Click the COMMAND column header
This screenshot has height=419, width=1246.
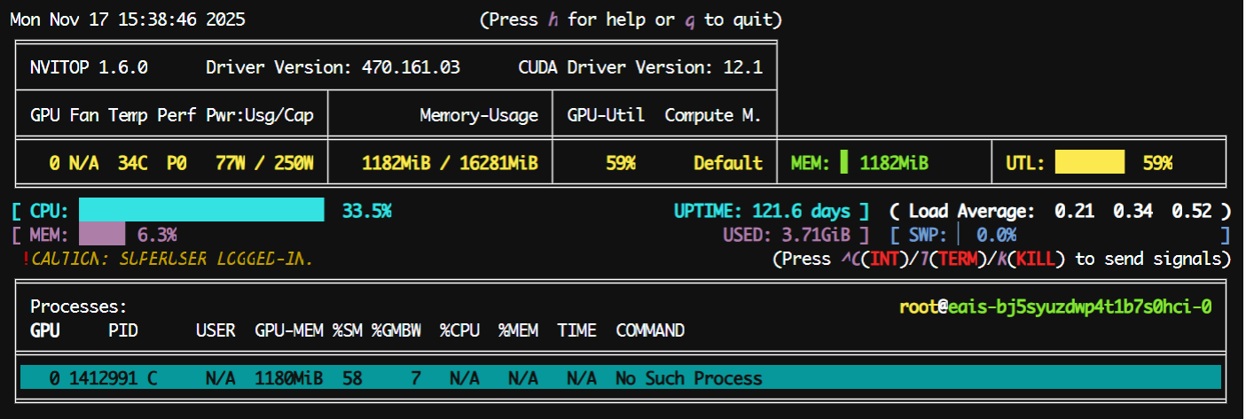[650, 330]
